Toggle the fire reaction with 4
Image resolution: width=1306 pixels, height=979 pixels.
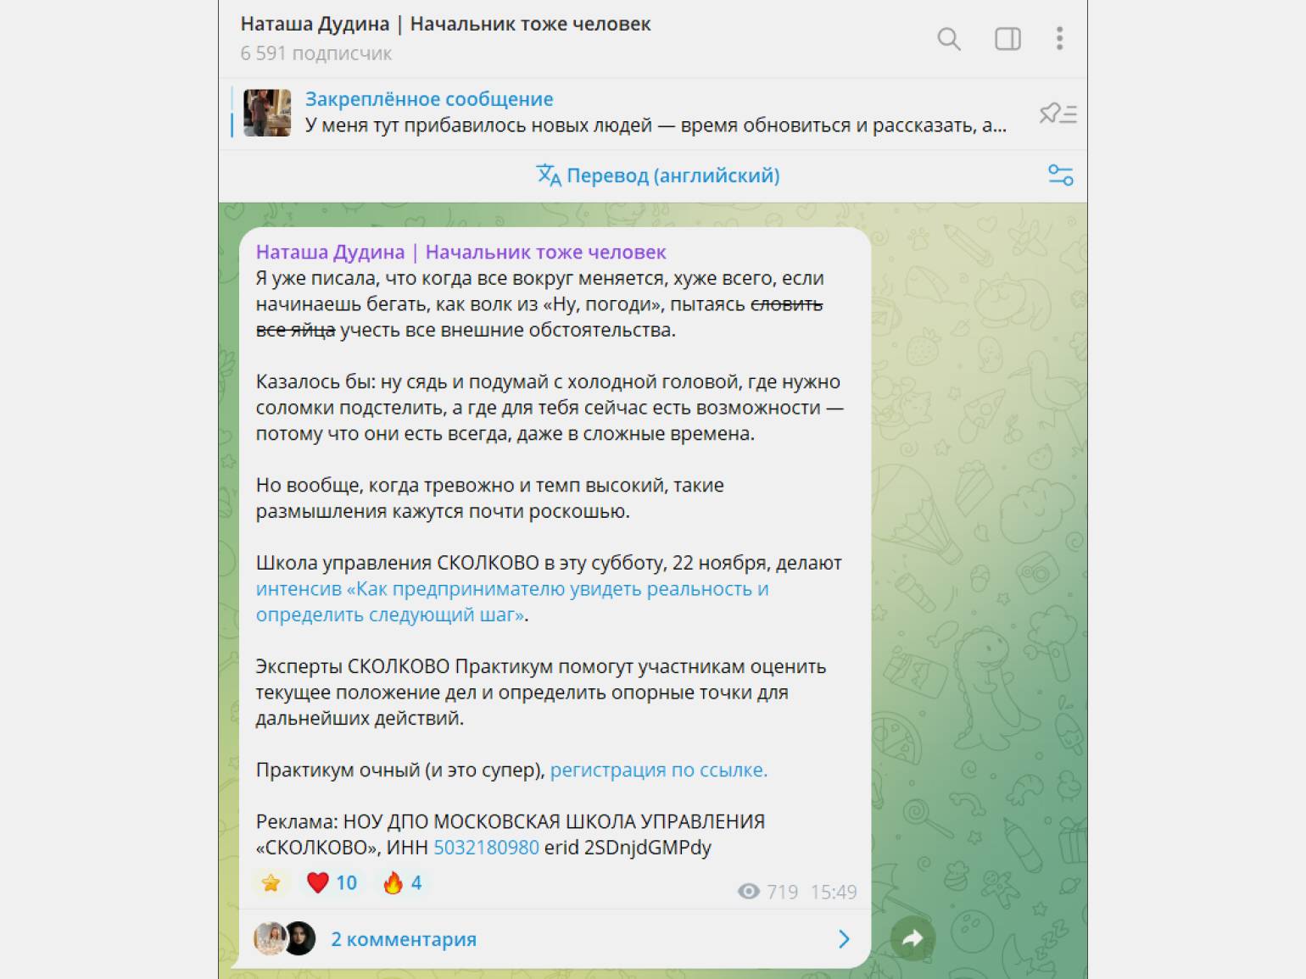[x=402, y=883]
